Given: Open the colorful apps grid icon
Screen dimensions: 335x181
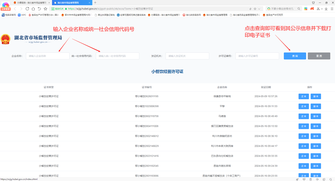Looking at the screenshot, I should tap(306, 8).
